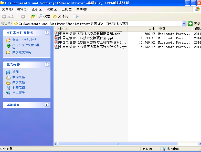Click the 606 KB size cell
The image size is (201, 152).
(x=150, y=34)
